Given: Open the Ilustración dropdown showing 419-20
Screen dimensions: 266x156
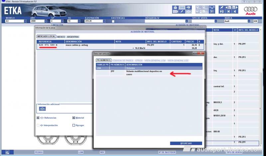Looking at the screenshot, I should (x=104, y=21).
